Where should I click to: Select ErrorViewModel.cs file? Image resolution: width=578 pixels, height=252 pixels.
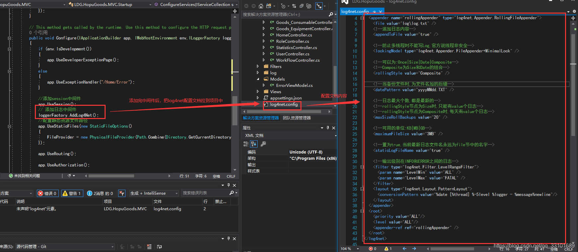[294, 85]
